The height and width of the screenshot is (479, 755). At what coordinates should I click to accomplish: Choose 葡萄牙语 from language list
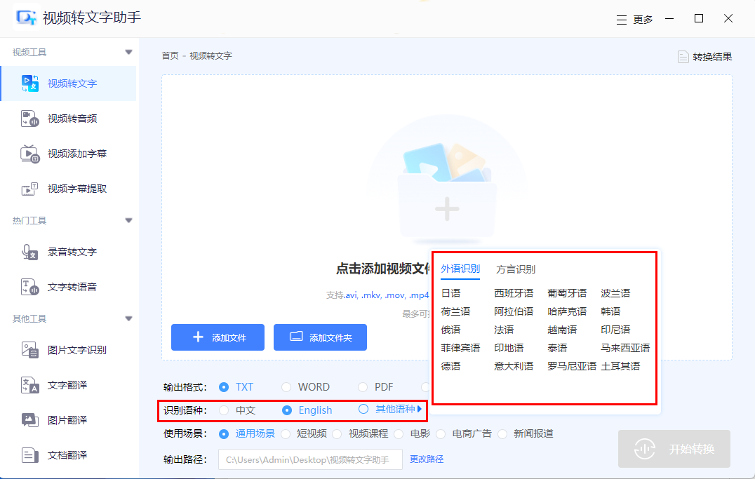pos(567,293)
